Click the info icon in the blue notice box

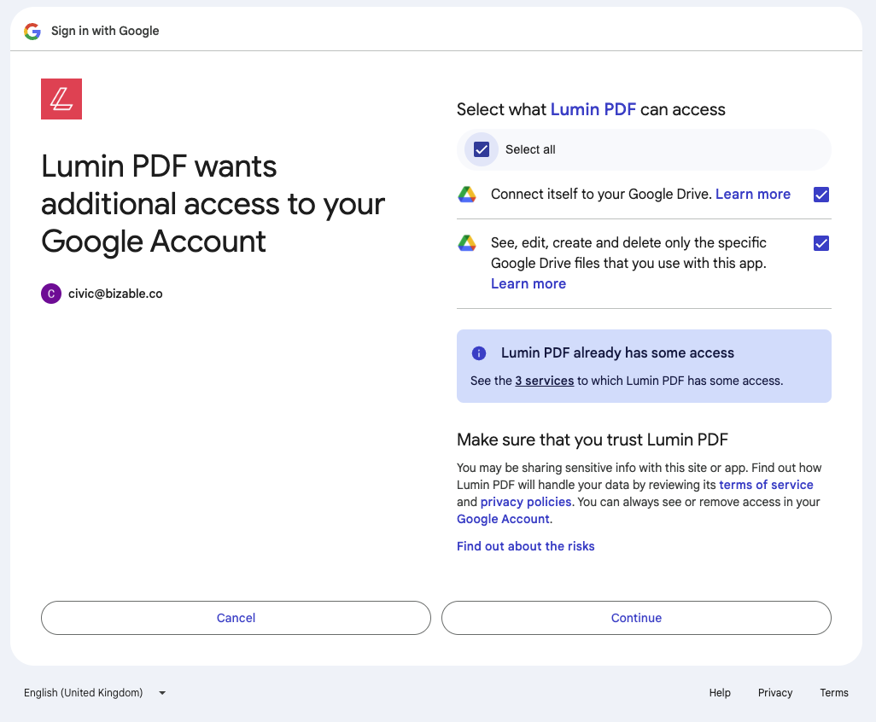pos(479,353)
